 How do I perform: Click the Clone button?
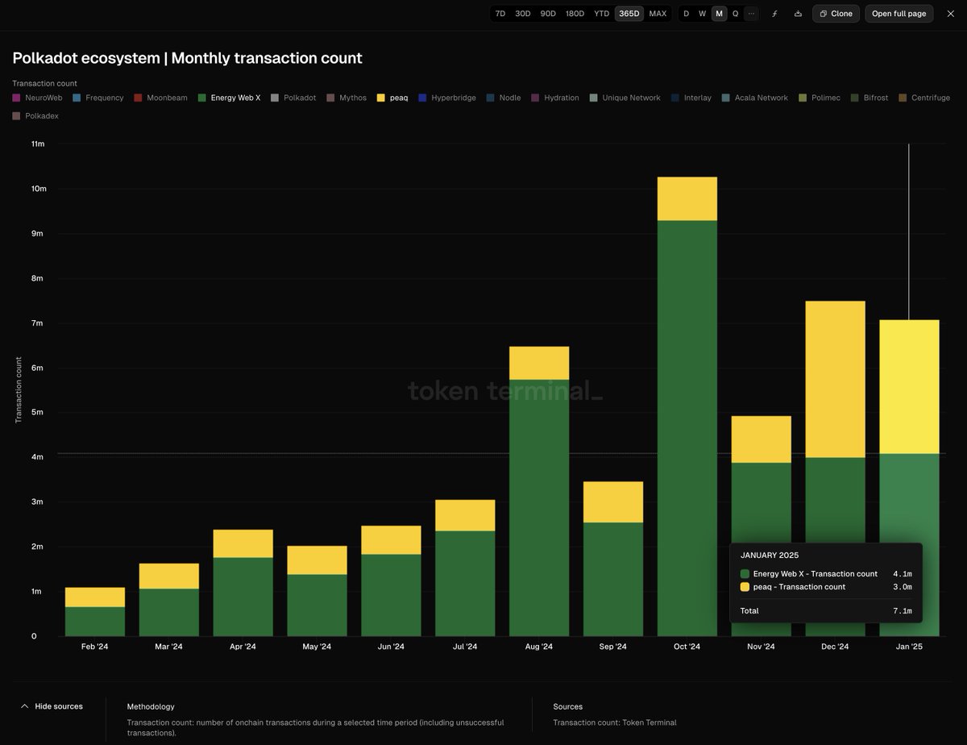tap(836, 14)
